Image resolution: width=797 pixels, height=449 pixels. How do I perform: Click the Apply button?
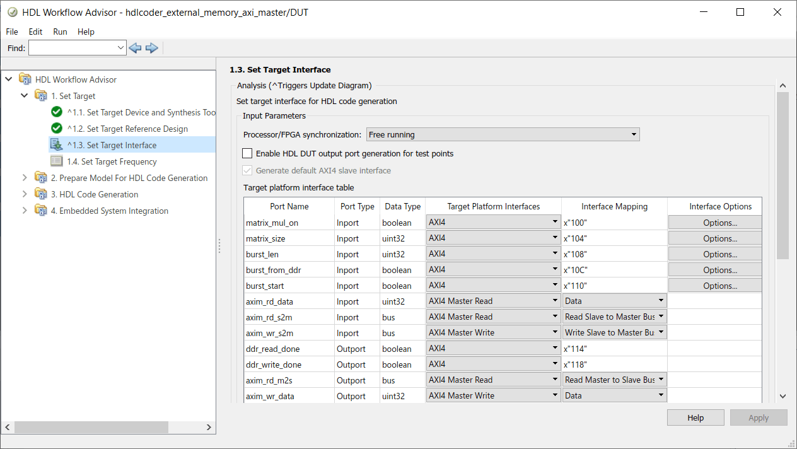759,417
